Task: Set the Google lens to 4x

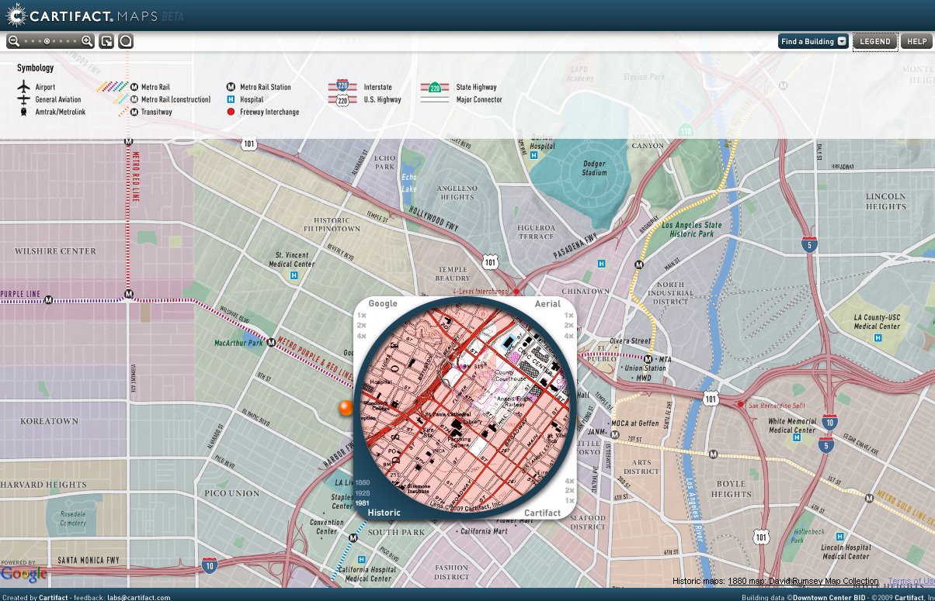Action: pyautogui.click(x=362, y=336)
